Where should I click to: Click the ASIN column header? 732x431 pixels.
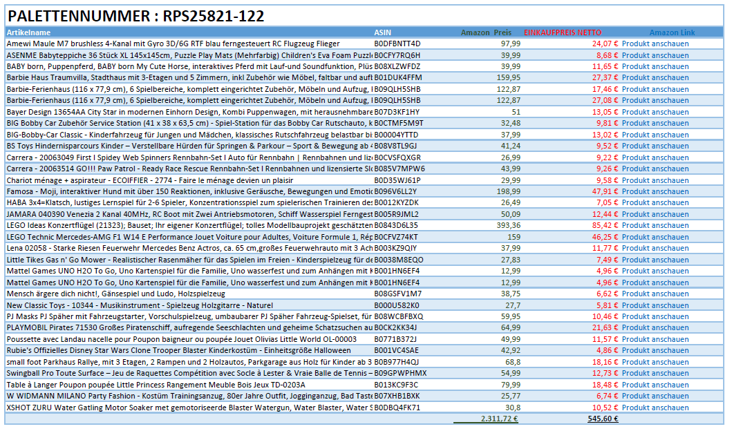coord(382,32)
